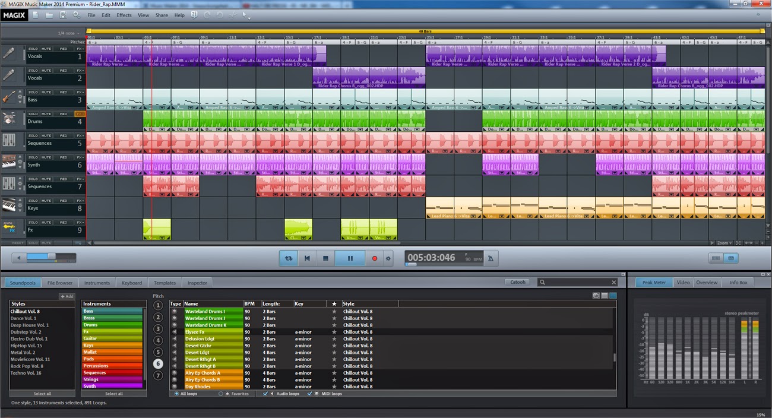Click the Catooh button
Screen dimensions: 772x418
pos(518,283)
